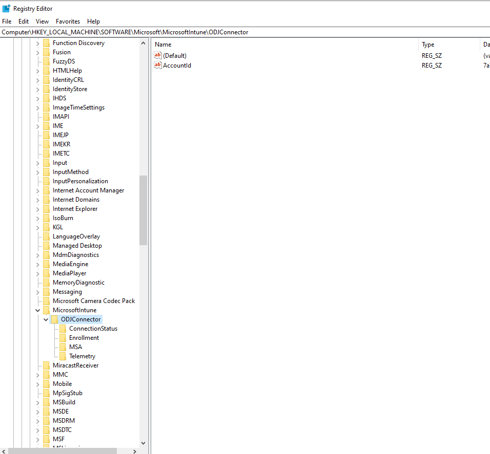Click the KGL folder icon
This screenshot has height=454, width=490.
click(46, 227)
